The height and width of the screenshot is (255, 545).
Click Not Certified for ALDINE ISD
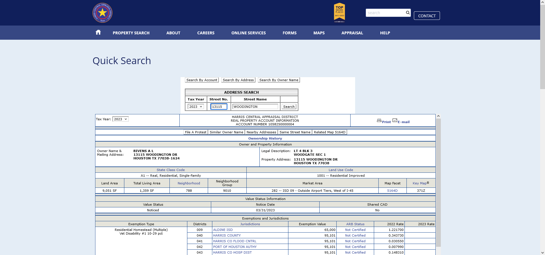(x=355, y=230)
